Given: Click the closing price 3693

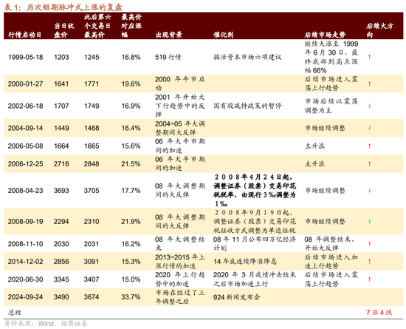Looking at the screenshot, I should click(61, 190).
